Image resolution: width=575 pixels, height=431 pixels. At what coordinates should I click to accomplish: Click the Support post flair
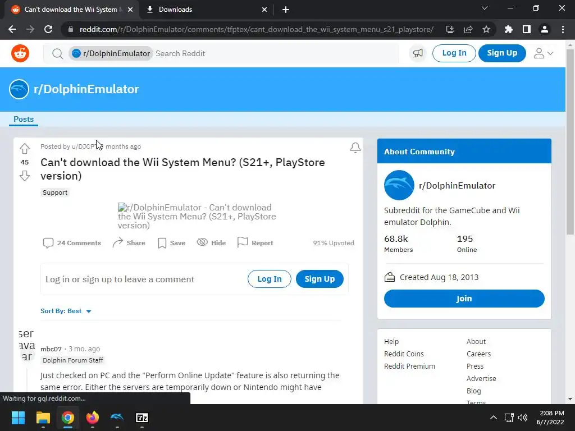click(x=55, y=192)
